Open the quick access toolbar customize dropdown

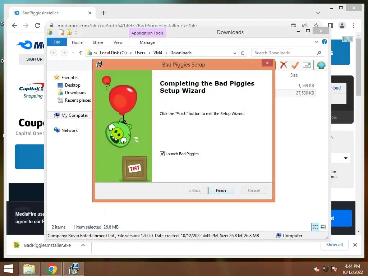click(x=76, y=33)
